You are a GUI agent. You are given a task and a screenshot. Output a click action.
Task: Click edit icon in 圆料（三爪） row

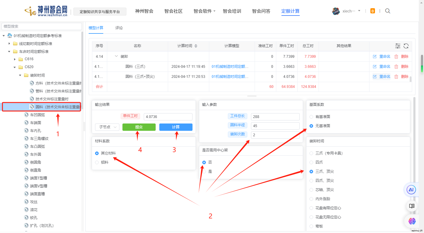pos(375,67)
